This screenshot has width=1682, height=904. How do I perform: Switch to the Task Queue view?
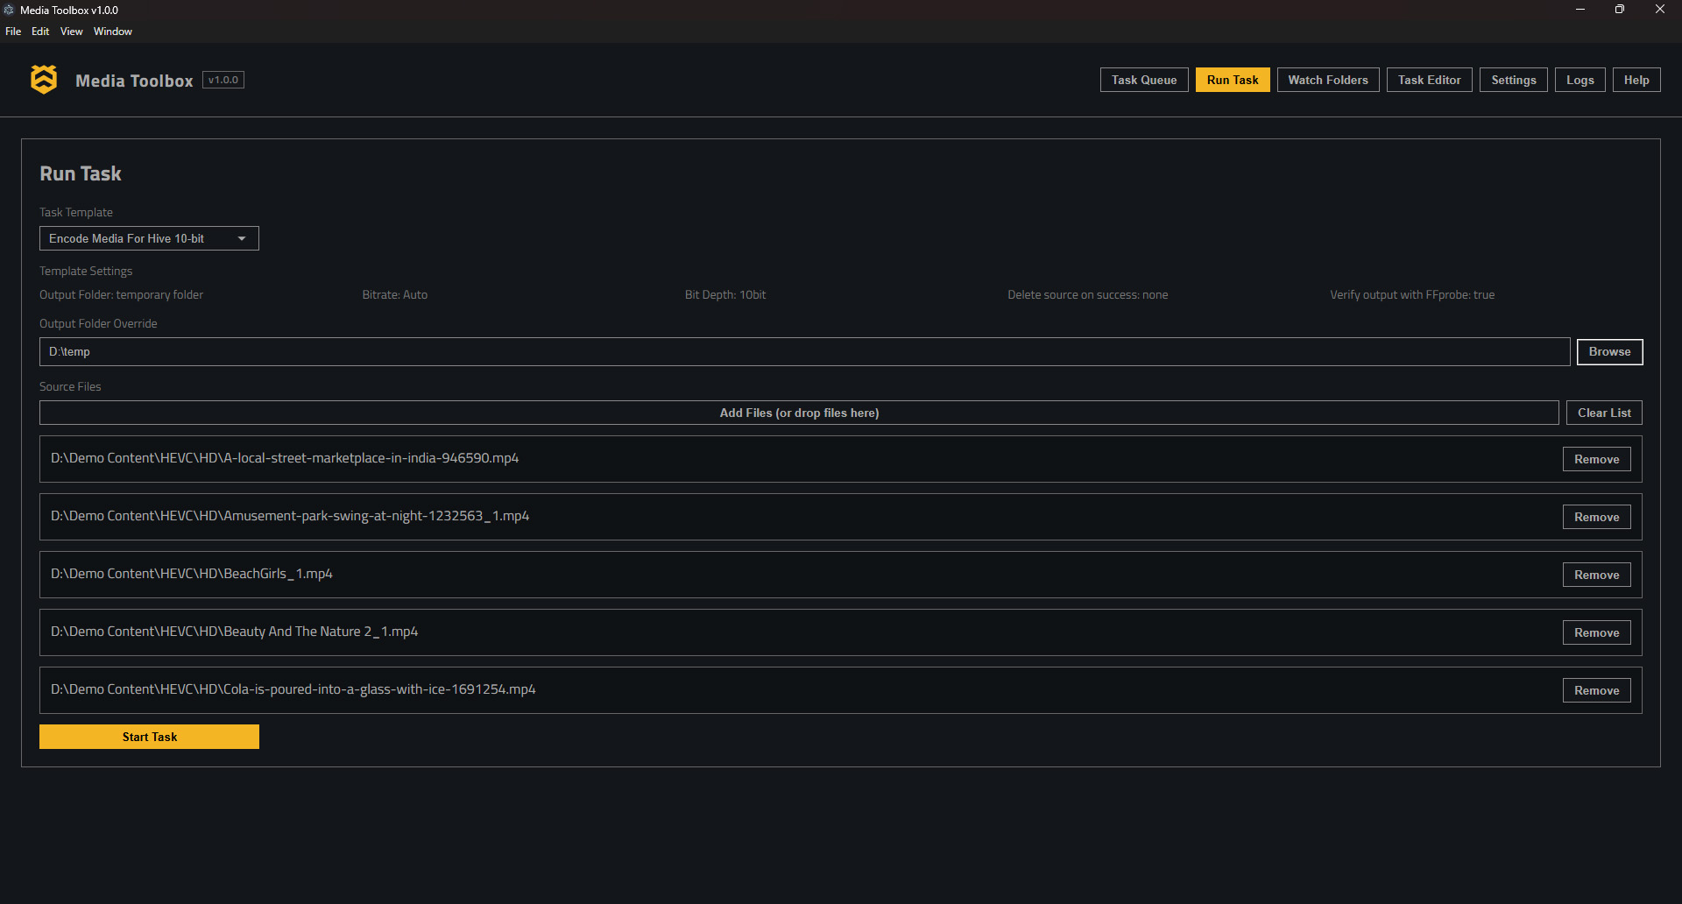[x=1143, y=80]
